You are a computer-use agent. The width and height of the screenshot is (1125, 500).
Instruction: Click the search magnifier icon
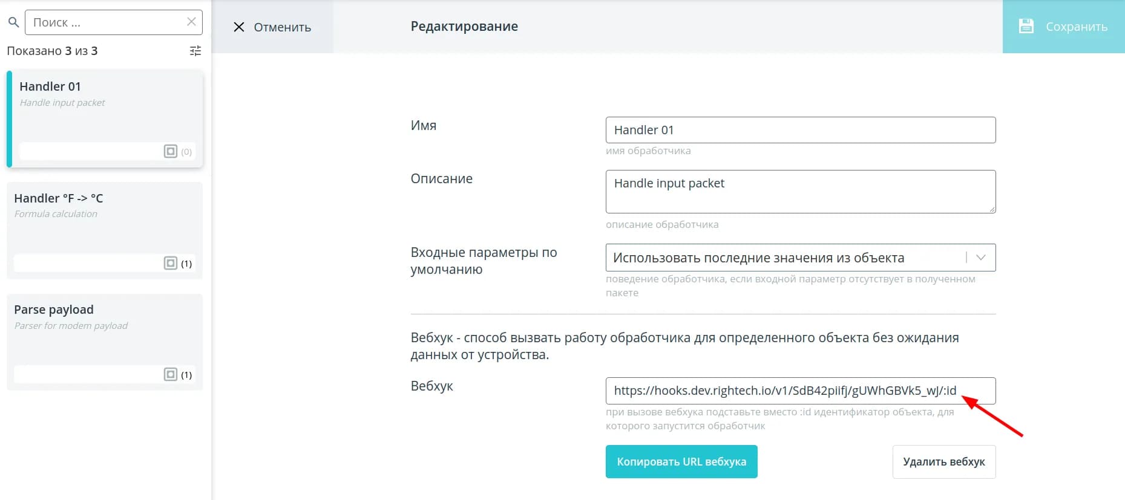[x=13, y=22]
